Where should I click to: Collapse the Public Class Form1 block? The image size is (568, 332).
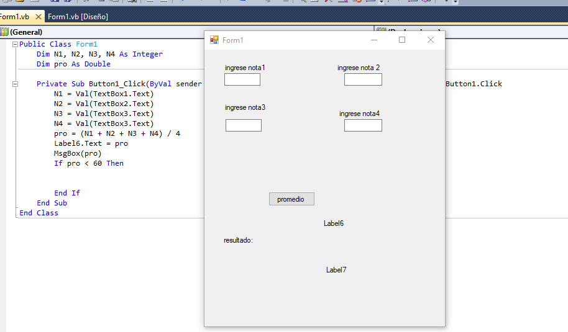tap(15, 44)
